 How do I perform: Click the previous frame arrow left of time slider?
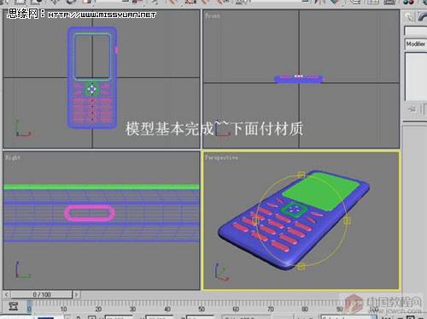(x=7, y=294)
